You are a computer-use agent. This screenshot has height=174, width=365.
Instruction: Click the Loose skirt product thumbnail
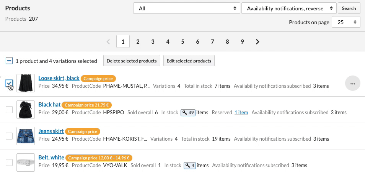click(26, 83)
